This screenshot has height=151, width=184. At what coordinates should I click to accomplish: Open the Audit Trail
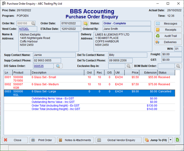pyautogui.click(x=168, y=36)
